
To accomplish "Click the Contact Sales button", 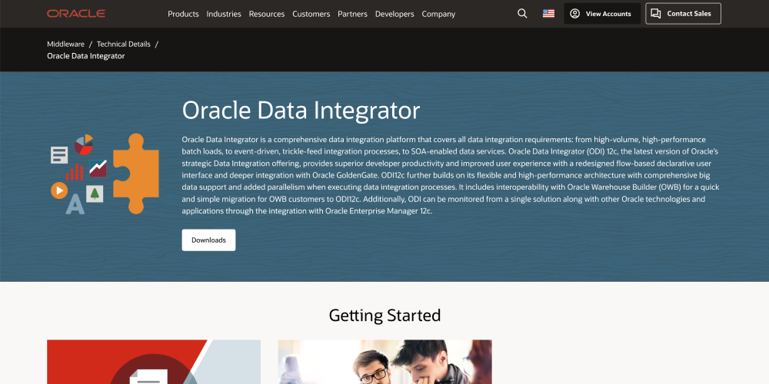I will click(x=683, y=14).
